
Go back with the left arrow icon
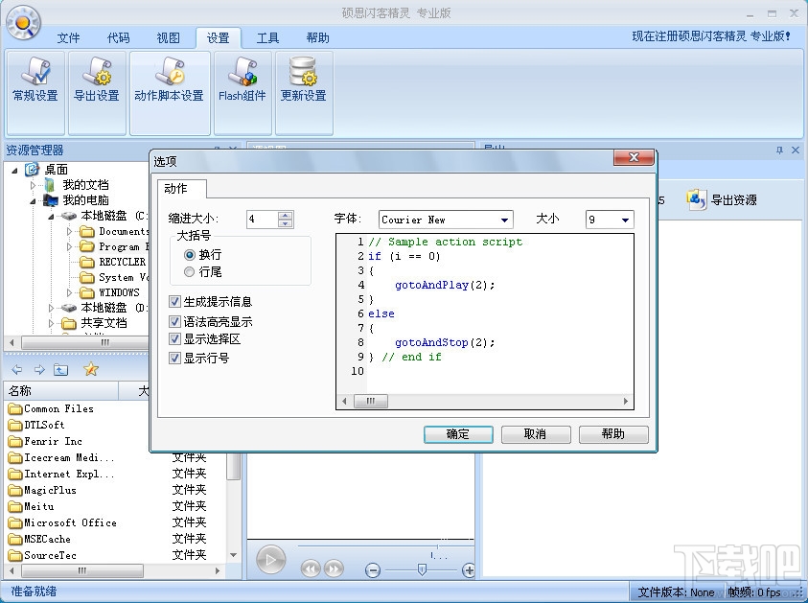(16, 369)
